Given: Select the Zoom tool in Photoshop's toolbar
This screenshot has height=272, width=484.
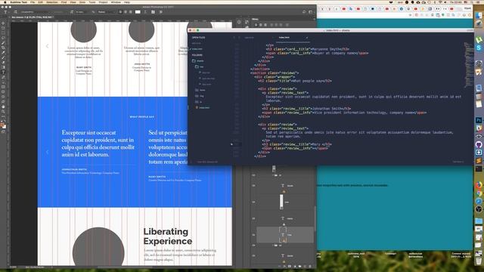Looking at the screenshot, I should (x=3, y=112).
